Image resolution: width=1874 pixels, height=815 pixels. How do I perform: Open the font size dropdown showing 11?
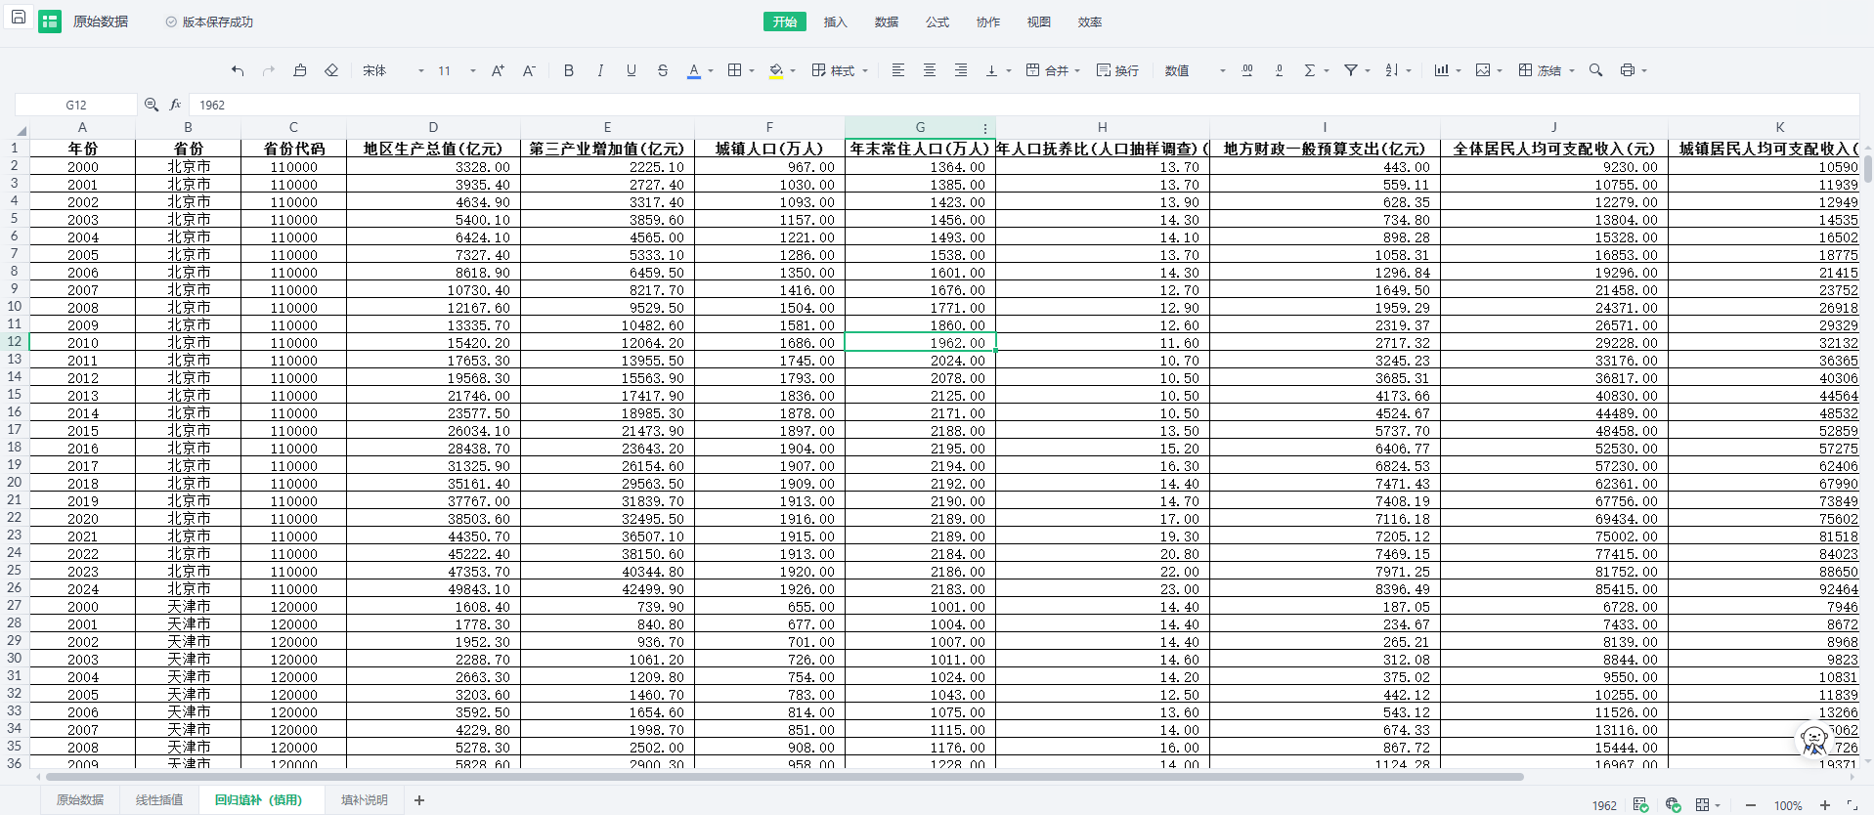(x=457, y=70)
